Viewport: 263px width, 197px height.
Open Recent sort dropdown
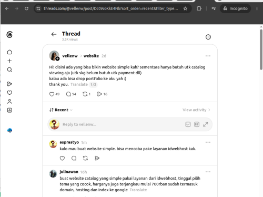[61, 110]
